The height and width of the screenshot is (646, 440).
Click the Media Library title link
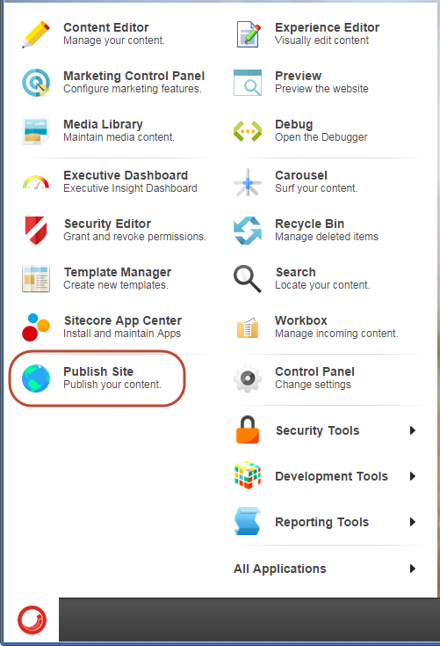point(103,124)
